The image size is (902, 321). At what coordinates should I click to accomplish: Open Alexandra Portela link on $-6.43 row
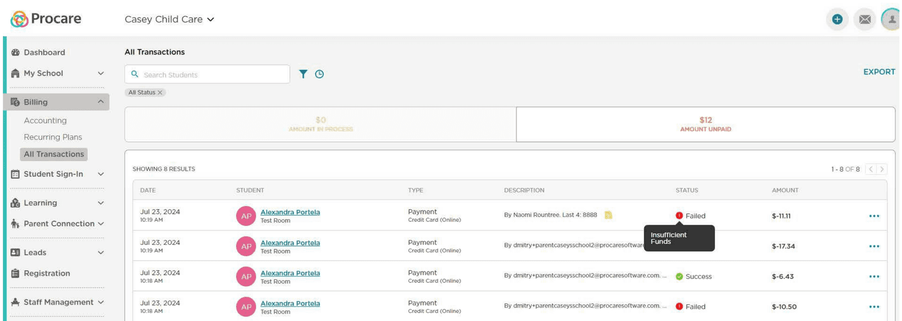[x=290, y=273]
